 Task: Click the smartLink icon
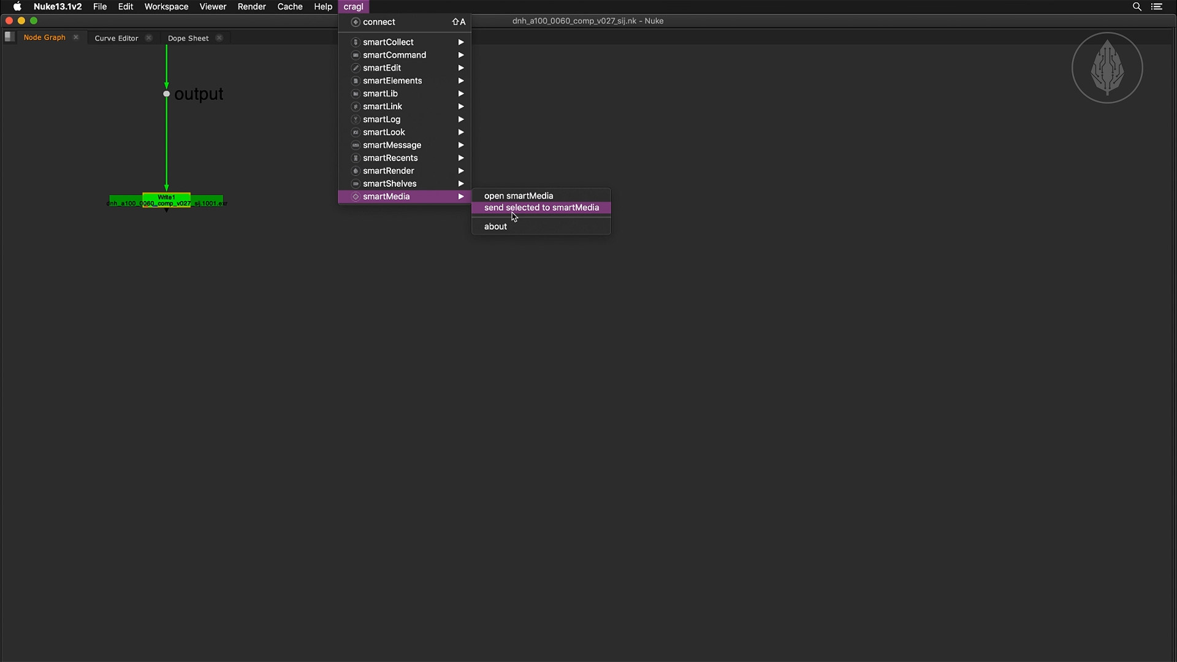(x=356, y=107)
